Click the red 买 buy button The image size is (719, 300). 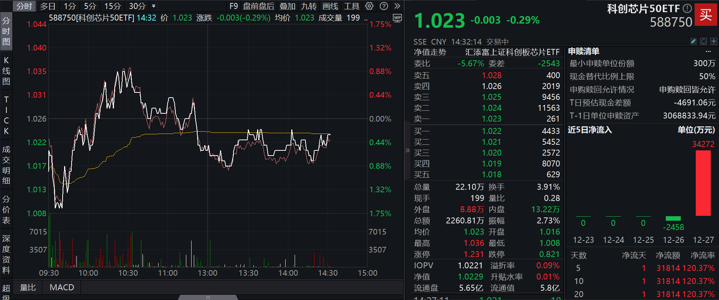706,15
